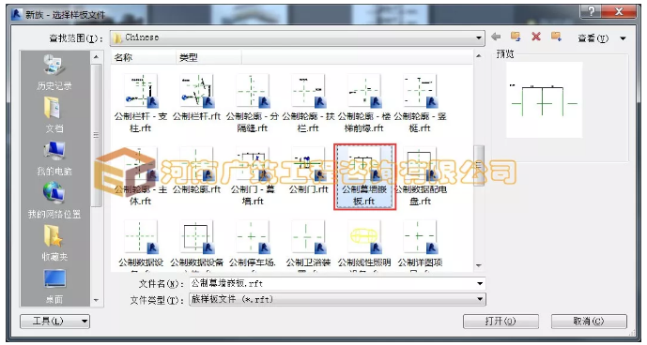
Task: Click the 打开(O) open button
Action: [x=501, y=321]
